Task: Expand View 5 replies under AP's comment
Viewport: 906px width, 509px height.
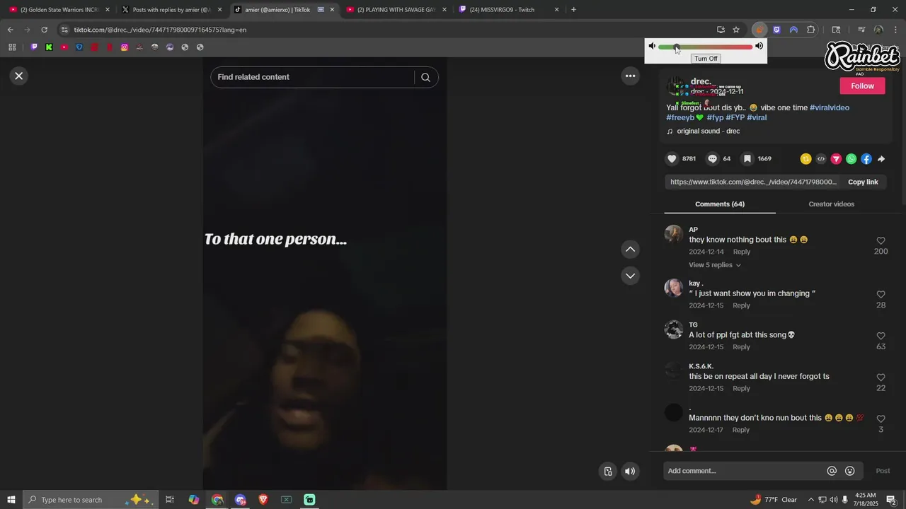Action: point(715,265)
